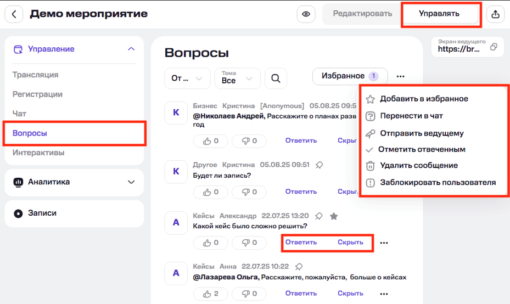Open three-dot menu on Александр's question
This screenshot has width=510, height=304.
tap(384, 243)
